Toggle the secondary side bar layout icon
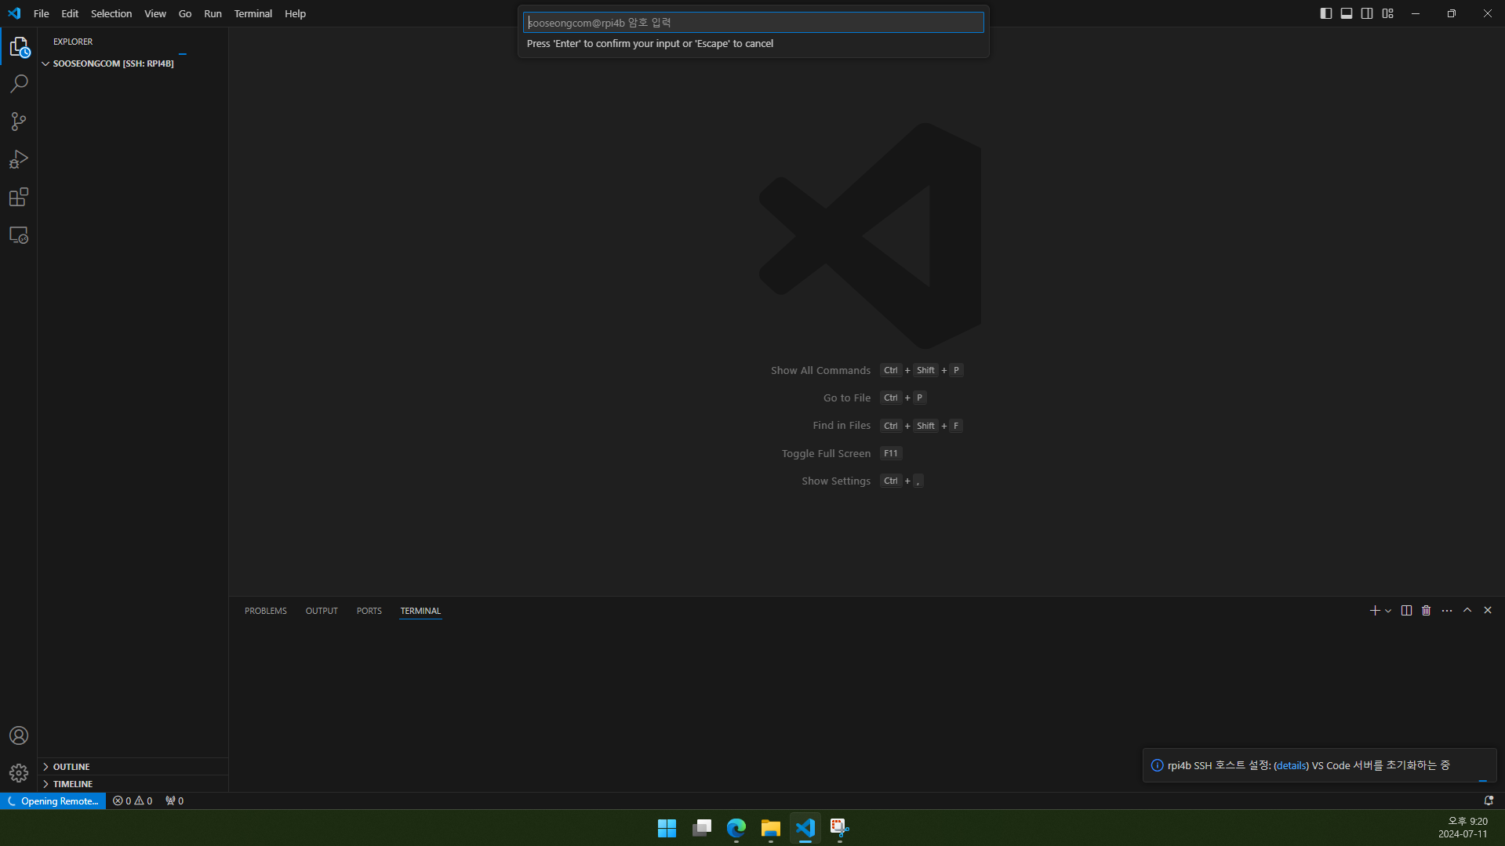Viewport: 1505px width, 846px height. click(1367, 13)
